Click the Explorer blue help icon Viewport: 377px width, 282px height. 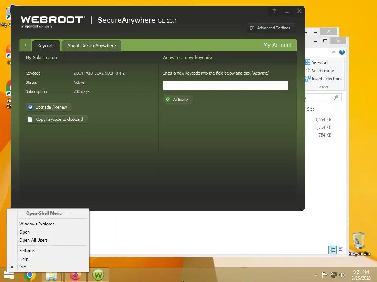click(x=342, y=52)
